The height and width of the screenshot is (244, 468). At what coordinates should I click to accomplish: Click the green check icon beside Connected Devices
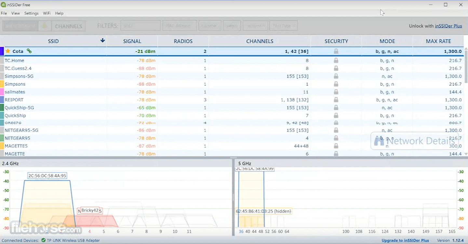(43, 240)
